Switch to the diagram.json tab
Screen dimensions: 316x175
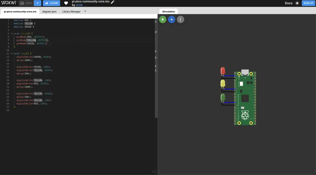pyautogui.click(x=49, y=11)
